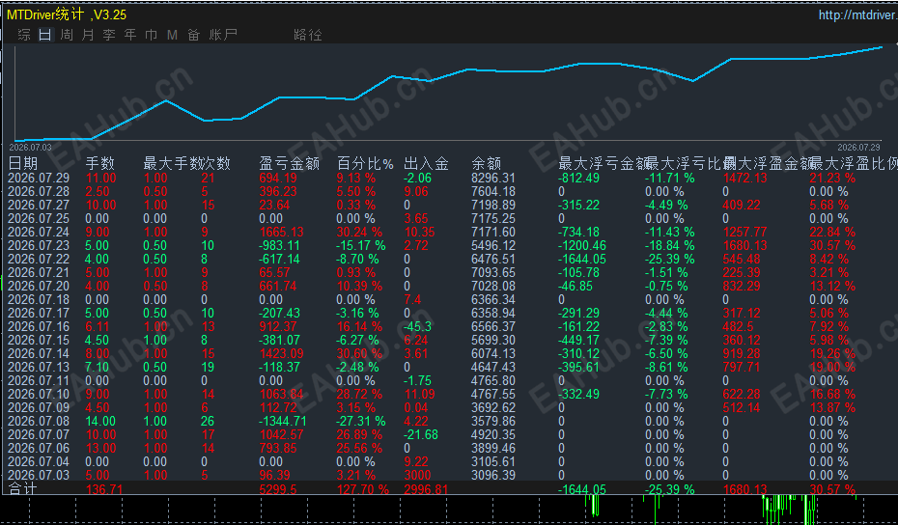Image resolution: width=898 pixels, height=525 pixels.
Task: Open the 周 weekly tab
Action: tap(67, 35)
